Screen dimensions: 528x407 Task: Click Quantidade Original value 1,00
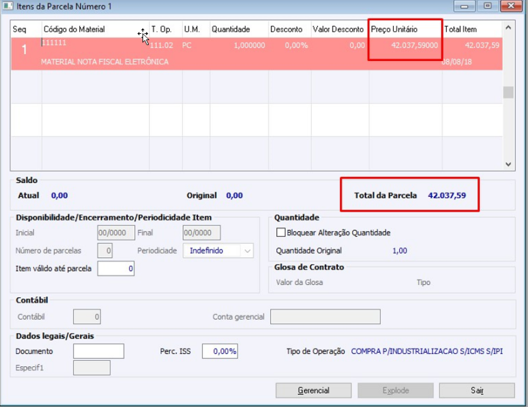coord(400,251)
